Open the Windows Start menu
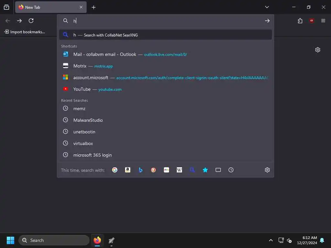This screenshot has width=331, height=248. click(10, 240)
